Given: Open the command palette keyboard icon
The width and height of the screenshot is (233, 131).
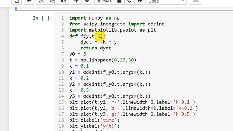Looking at the screenshot, I should coord(195,1).
